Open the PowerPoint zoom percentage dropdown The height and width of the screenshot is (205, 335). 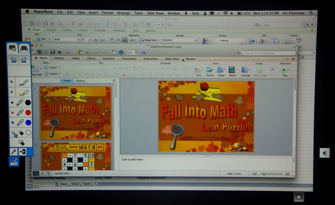click(136, 53)
